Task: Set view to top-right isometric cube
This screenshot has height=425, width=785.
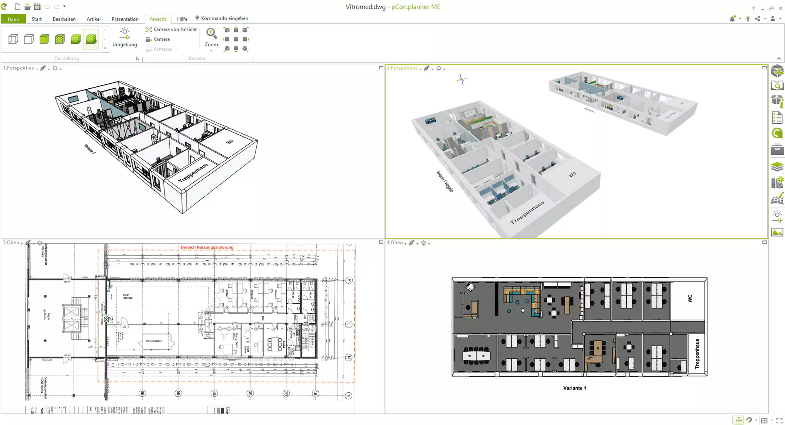Action: click(x=245, y=30)
